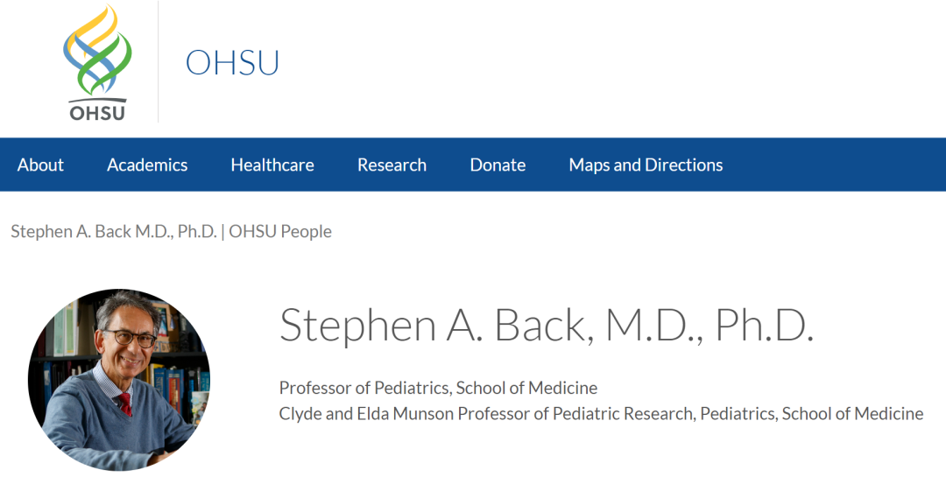This screenshot has width=946, height=491.
Task: Open Maps and Directions
Action: pos(646,165)
